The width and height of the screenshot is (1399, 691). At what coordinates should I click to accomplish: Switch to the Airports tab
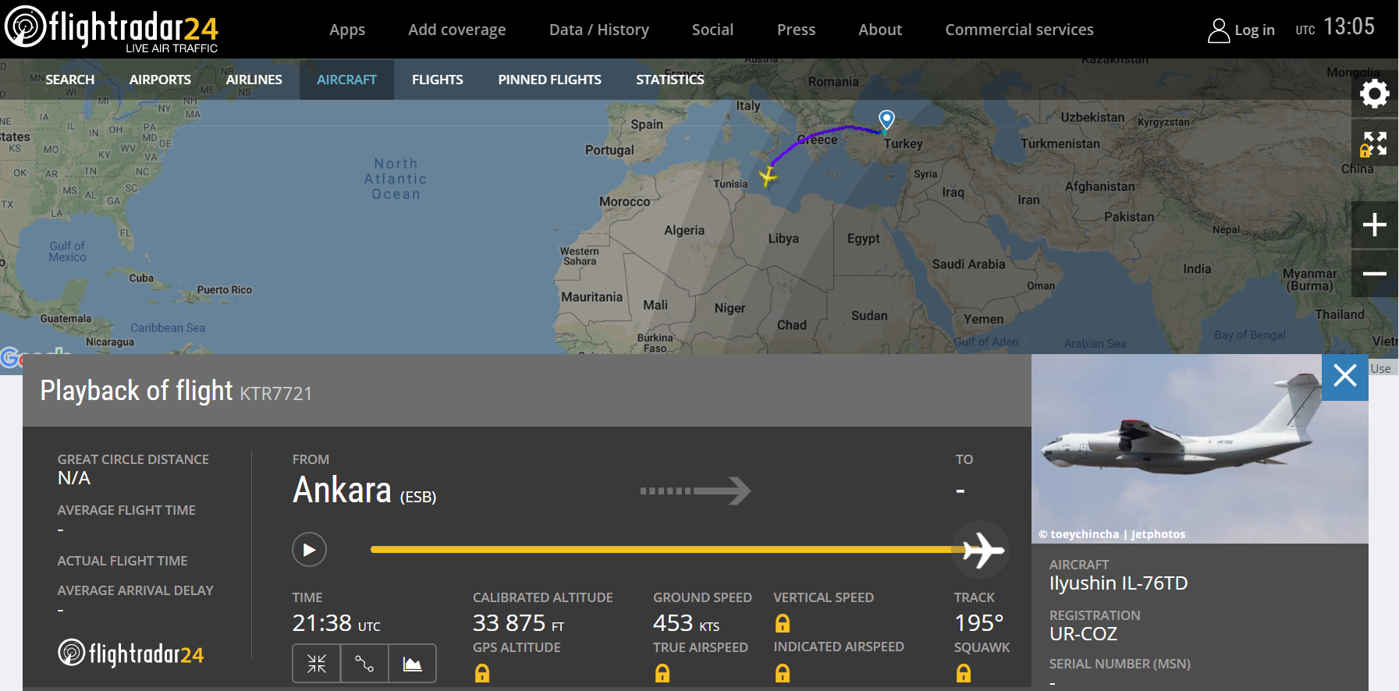coord(160,80)
